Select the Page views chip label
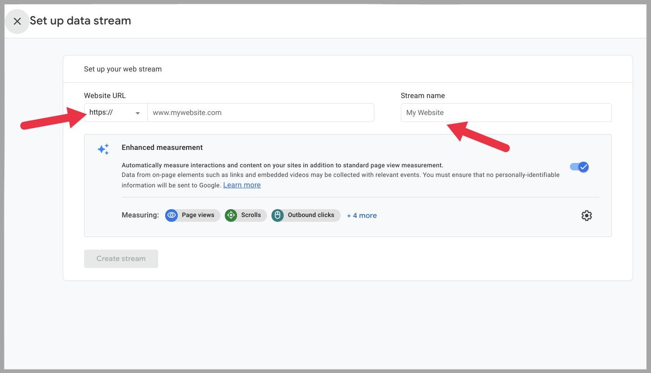 [x=198, y=215]
